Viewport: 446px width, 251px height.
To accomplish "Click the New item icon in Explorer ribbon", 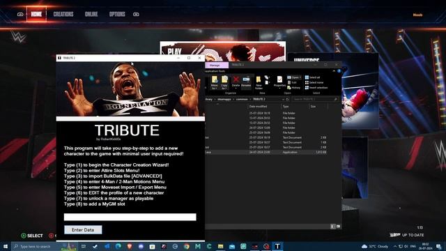I will click(x=267, y=77).
